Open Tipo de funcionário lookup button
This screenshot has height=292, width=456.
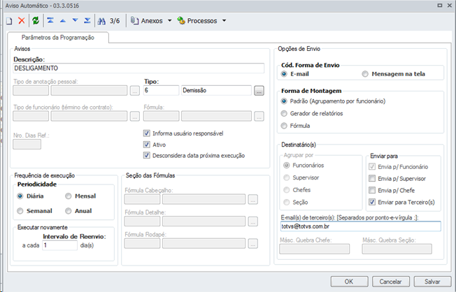[135, 116]
